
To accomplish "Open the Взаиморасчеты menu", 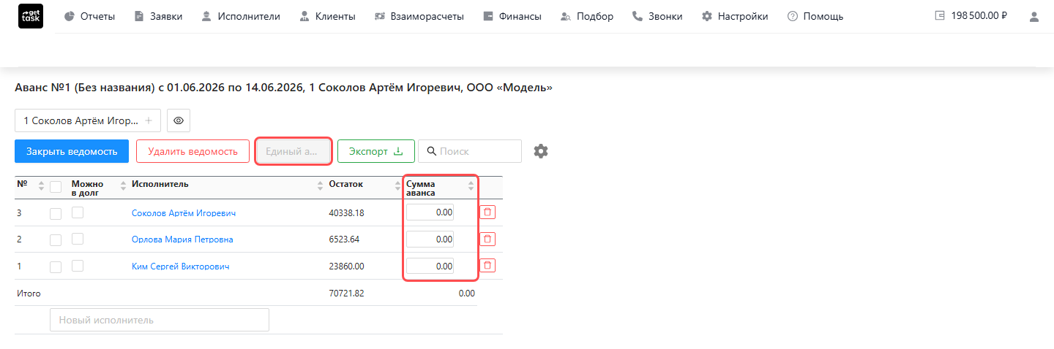I will (x=419, y=16).
